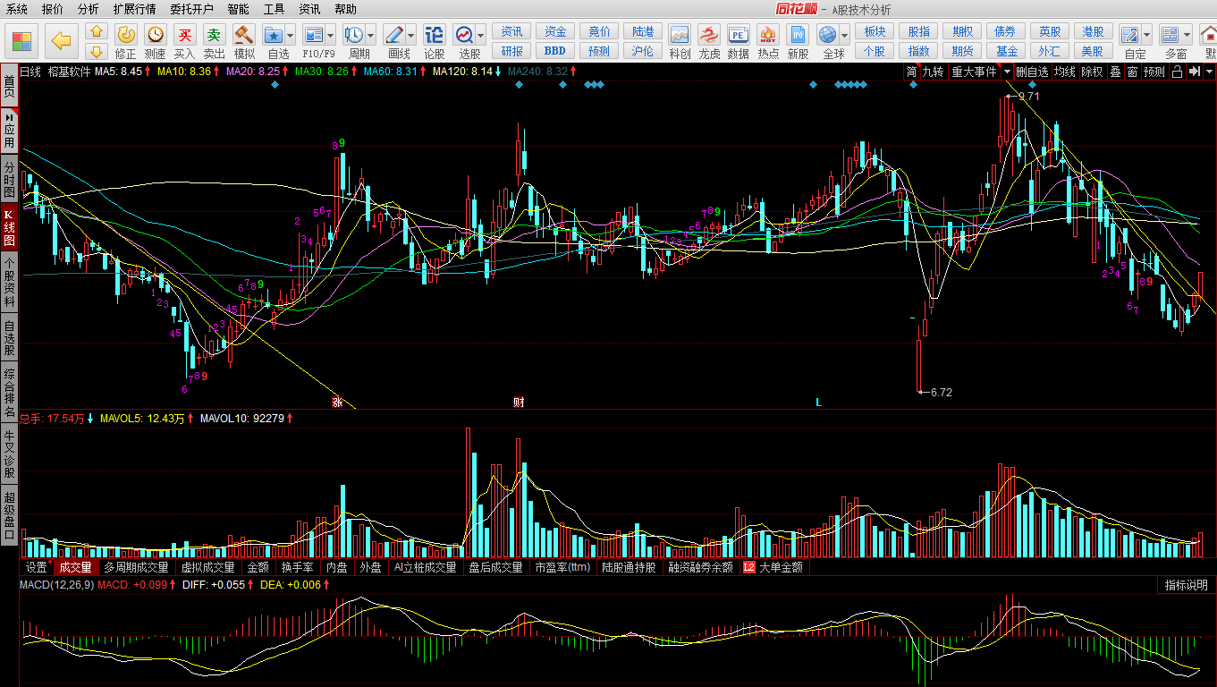Toggle 均线 moving averages display
Image resolution: width=1217 pixels, height=687 pixels.
point(1064,72)
